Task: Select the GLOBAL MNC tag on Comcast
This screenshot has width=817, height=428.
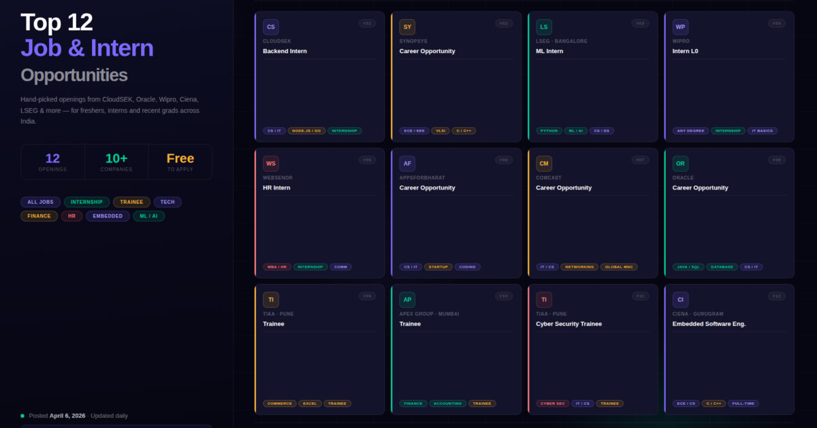Action: tap(619, 267)
